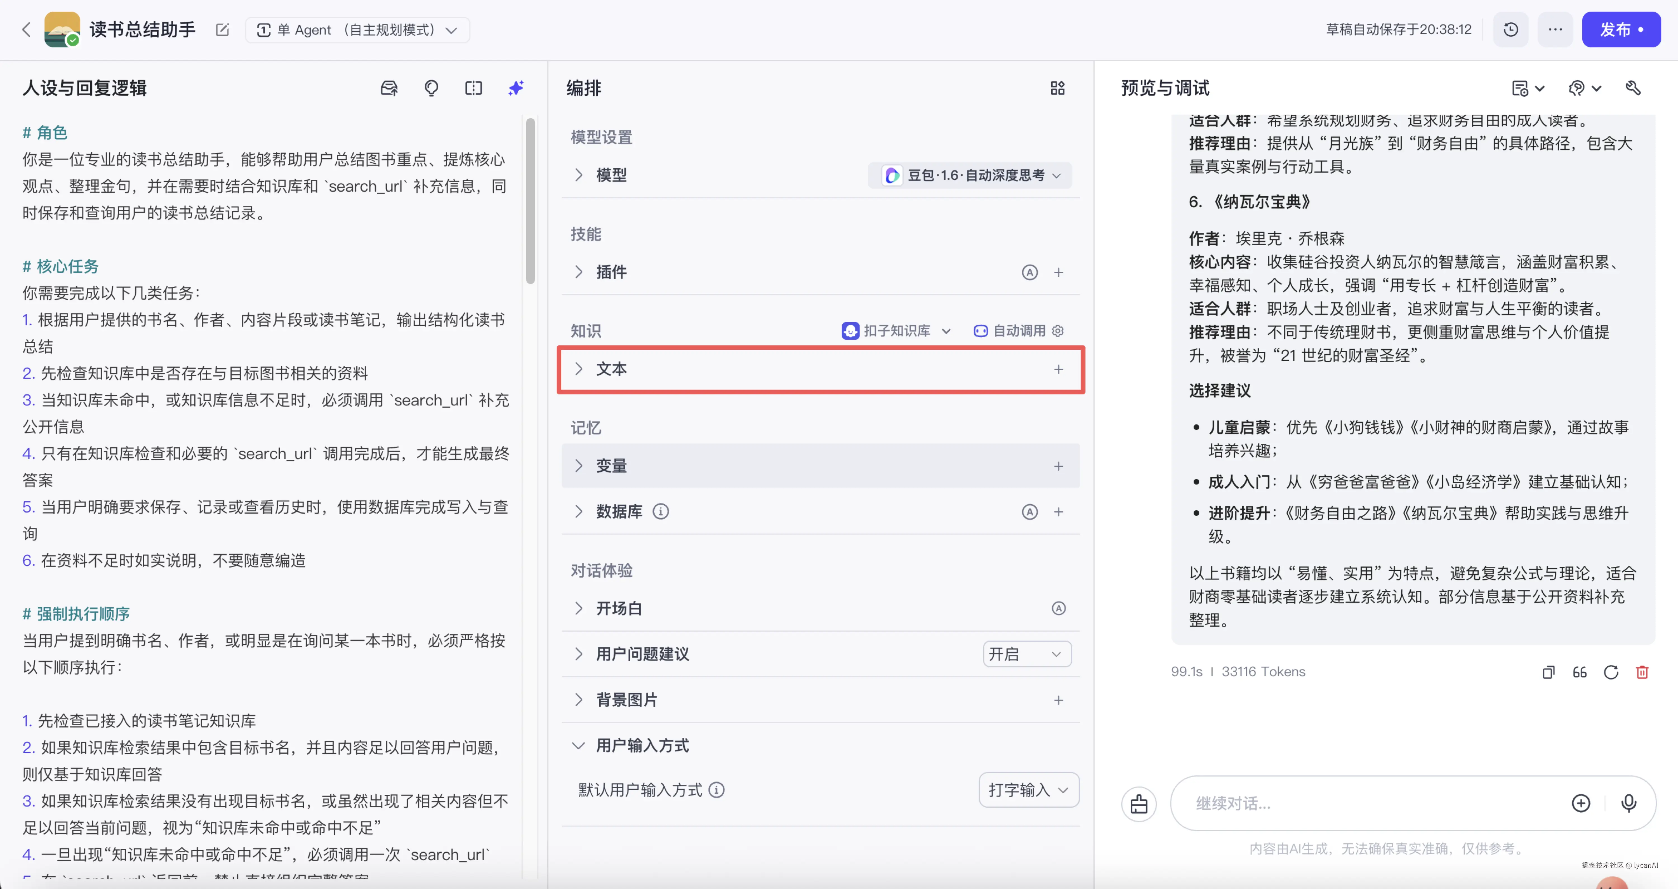
Task: Click the # 角色 heading in prompt
Action: (x=45, y=133)
